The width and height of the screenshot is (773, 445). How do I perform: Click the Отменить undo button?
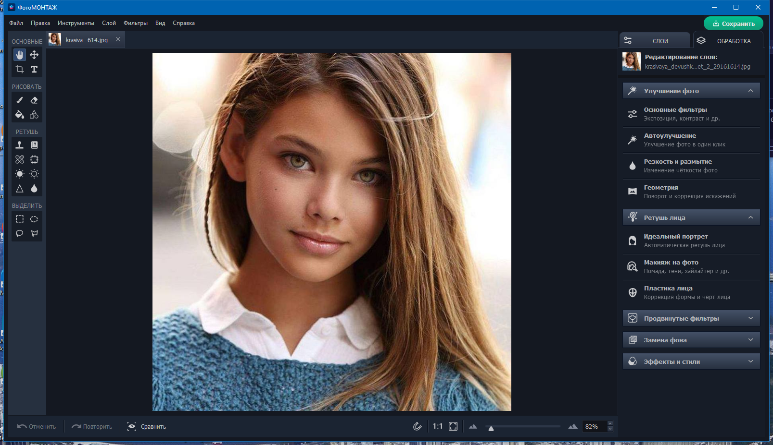pos(37,426)
